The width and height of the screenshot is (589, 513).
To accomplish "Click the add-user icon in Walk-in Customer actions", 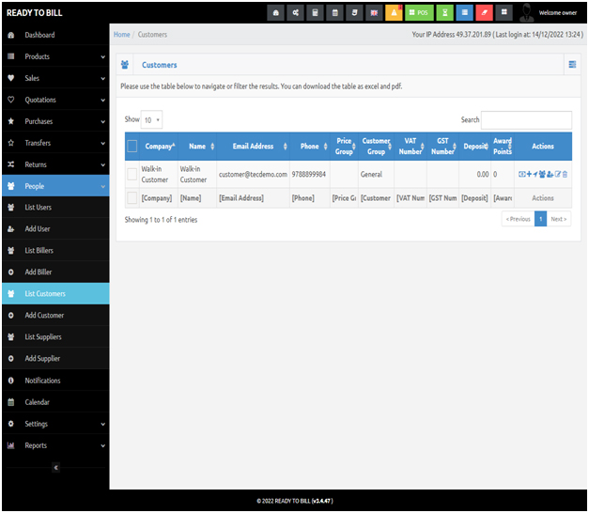I will click(550, 175).
